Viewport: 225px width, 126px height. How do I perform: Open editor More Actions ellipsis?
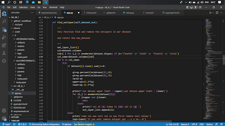[x=221, y=13]
